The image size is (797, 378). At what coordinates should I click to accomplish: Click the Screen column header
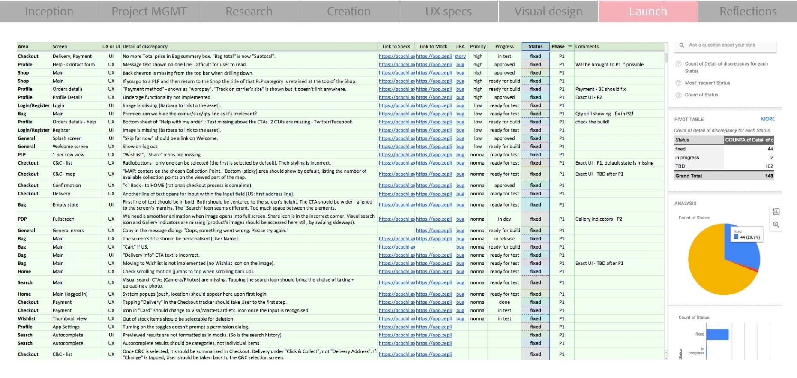pyautogui.click(x=76, y=47)
